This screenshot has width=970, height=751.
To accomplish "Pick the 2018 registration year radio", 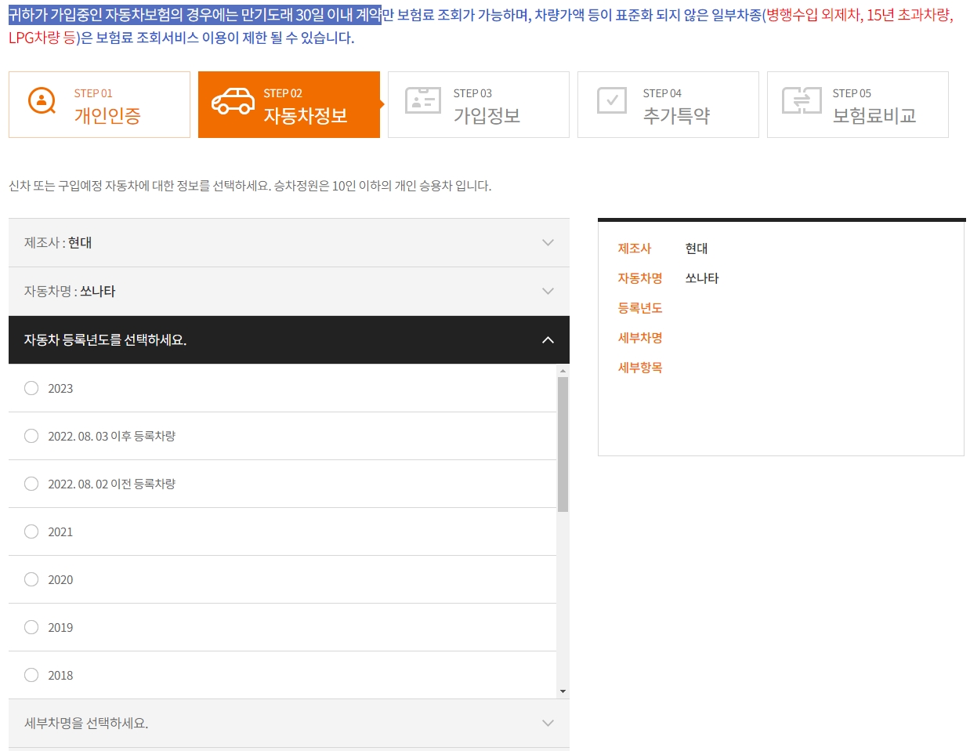I will [31, 675].
